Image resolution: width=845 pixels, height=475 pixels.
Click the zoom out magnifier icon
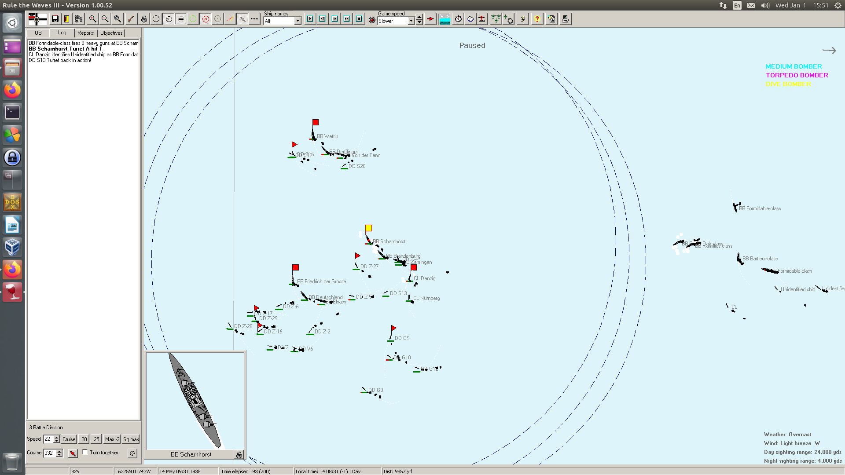pyautogui.click(x=105, y=19)
